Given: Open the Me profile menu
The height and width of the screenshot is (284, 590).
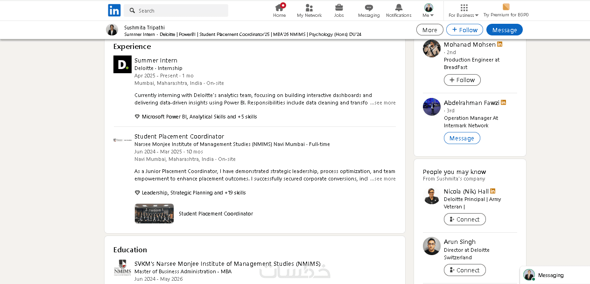Looking at the screenshot, I should tap(428, 10).
